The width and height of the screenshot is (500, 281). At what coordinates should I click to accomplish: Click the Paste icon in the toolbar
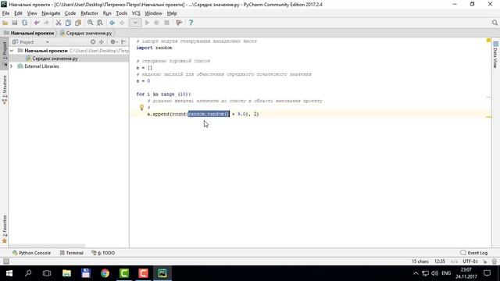[78, 23]
